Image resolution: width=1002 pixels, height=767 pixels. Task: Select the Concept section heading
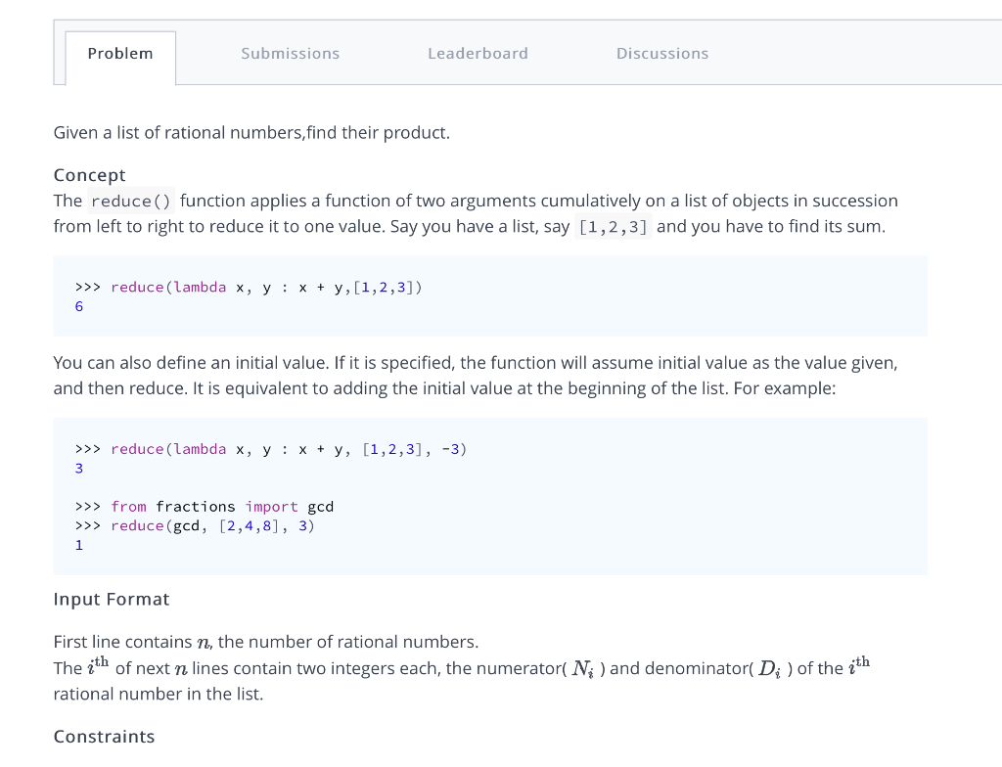[x=89, y=175]
